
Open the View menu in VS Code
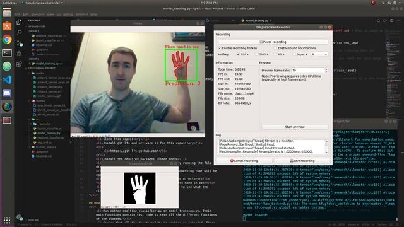click(50, 15)
